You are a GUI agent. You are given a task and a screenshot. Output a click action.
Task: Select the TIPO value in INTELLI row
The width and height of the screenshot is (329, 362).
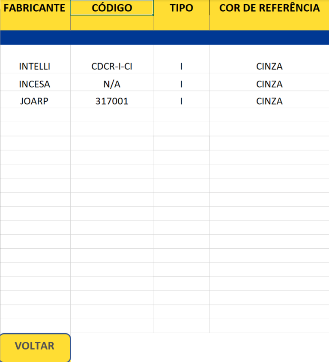coord(181,66)
